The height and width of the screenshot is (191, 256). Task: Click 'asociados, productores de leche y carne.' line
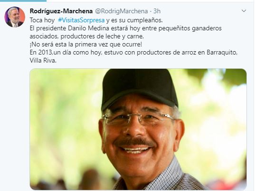click(87, 36)
